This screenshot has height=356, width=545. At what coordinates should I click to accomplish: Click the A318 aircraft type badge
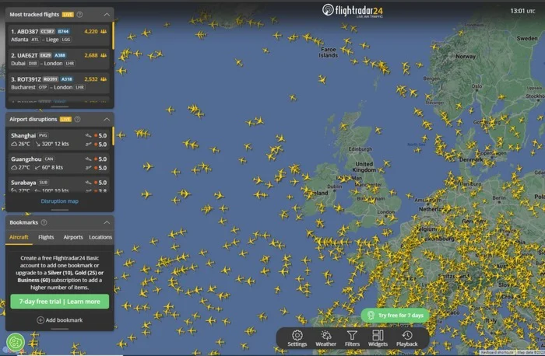pyautogui.click(x=66, y=79)
